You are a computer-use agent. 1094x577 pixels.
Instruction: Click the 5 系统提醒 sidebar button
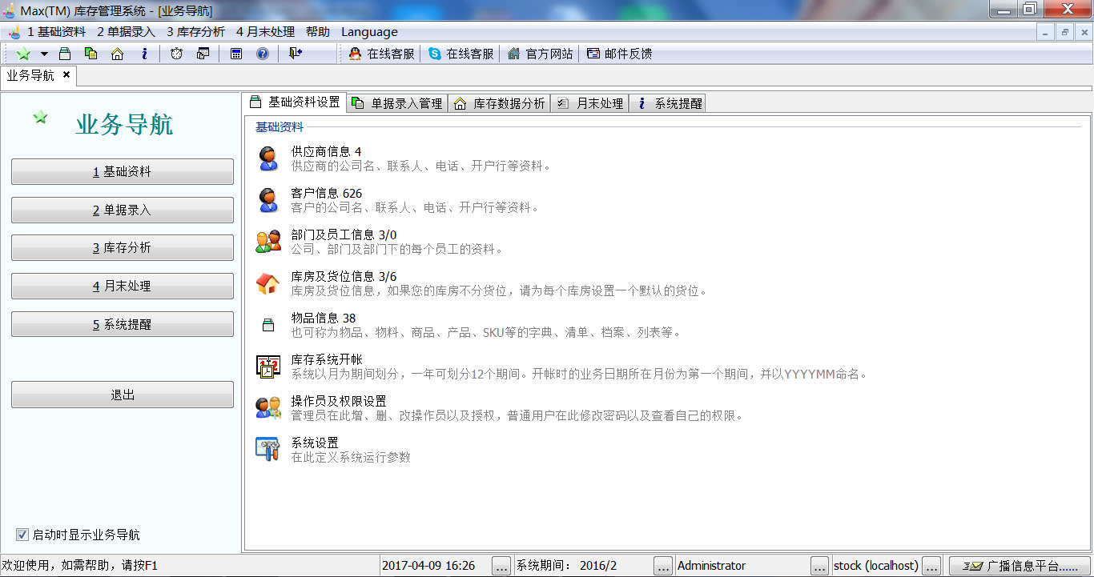click(x=123, y=324)
